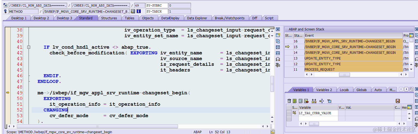Close the source code editor tool
Viewport: 418px width, 134px height.
[278, 29]
